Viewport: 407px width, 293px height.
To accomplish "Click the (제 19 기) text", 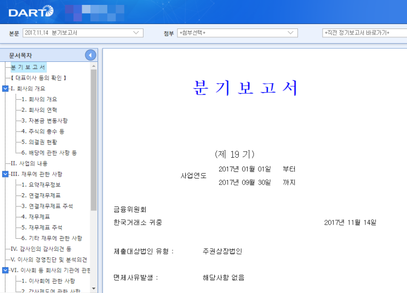I will click(x=234, y=154).
